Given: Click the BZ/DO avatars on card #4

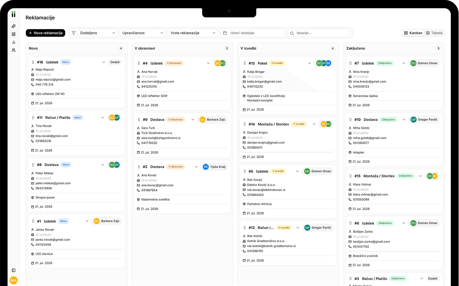Looking at the screenshot, I should [220, 63].
